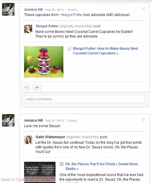Open the cupcake tower thumbnail image
Image resolution: width=152 pixels, height=183 pixels.
(x=44, y=62)
